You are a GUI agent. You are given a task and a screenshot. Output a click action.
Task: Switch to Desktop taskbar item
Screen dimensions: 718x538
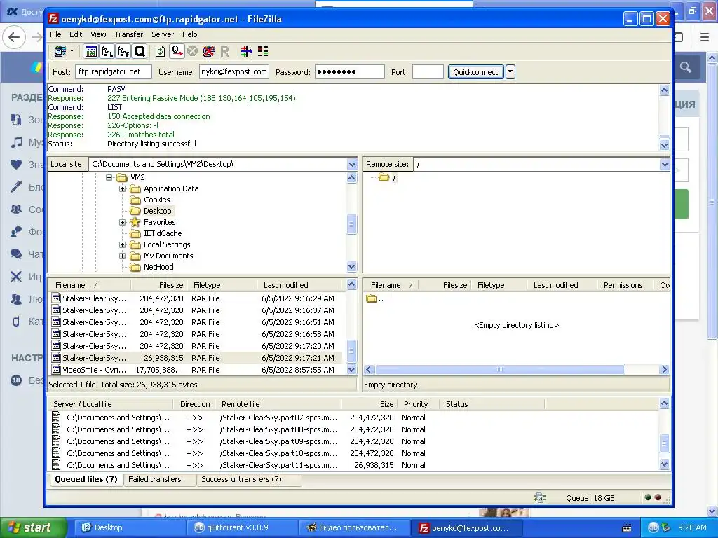(x=129, y=527)
